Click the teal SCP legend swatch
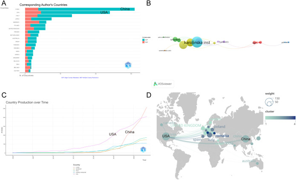Image resolution: width=296 pixels, height=180 pixels. click(x=144, y=40)
